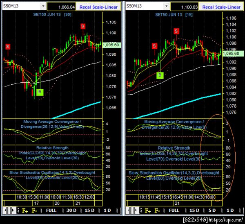The image size is (245, 224).
Task: Select the 1 D range on the left chart
Action: tap(107, 210)
